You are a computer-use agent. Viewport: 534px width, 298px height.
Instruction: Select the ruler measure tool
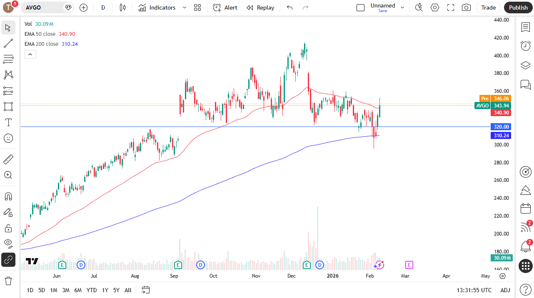(x=8, y=159)
